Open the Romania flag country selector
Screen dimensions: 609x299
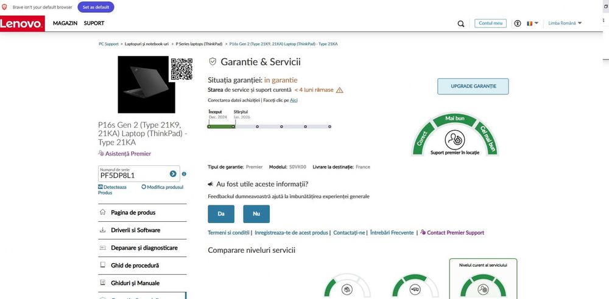pyautogui.click(x=532, y=23)
